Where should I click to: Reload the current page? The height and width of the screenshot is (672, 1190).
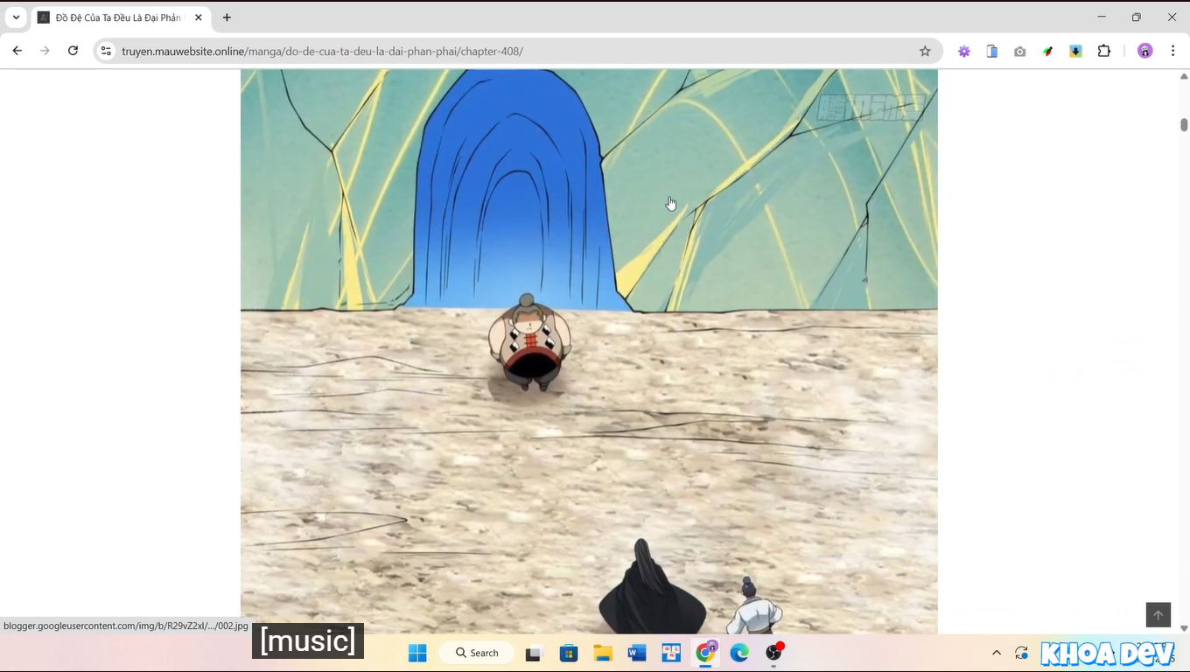click(73, 51)
